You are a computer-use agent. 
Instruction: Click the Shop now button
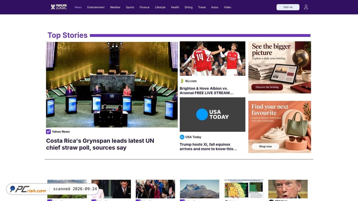point(265,146)
